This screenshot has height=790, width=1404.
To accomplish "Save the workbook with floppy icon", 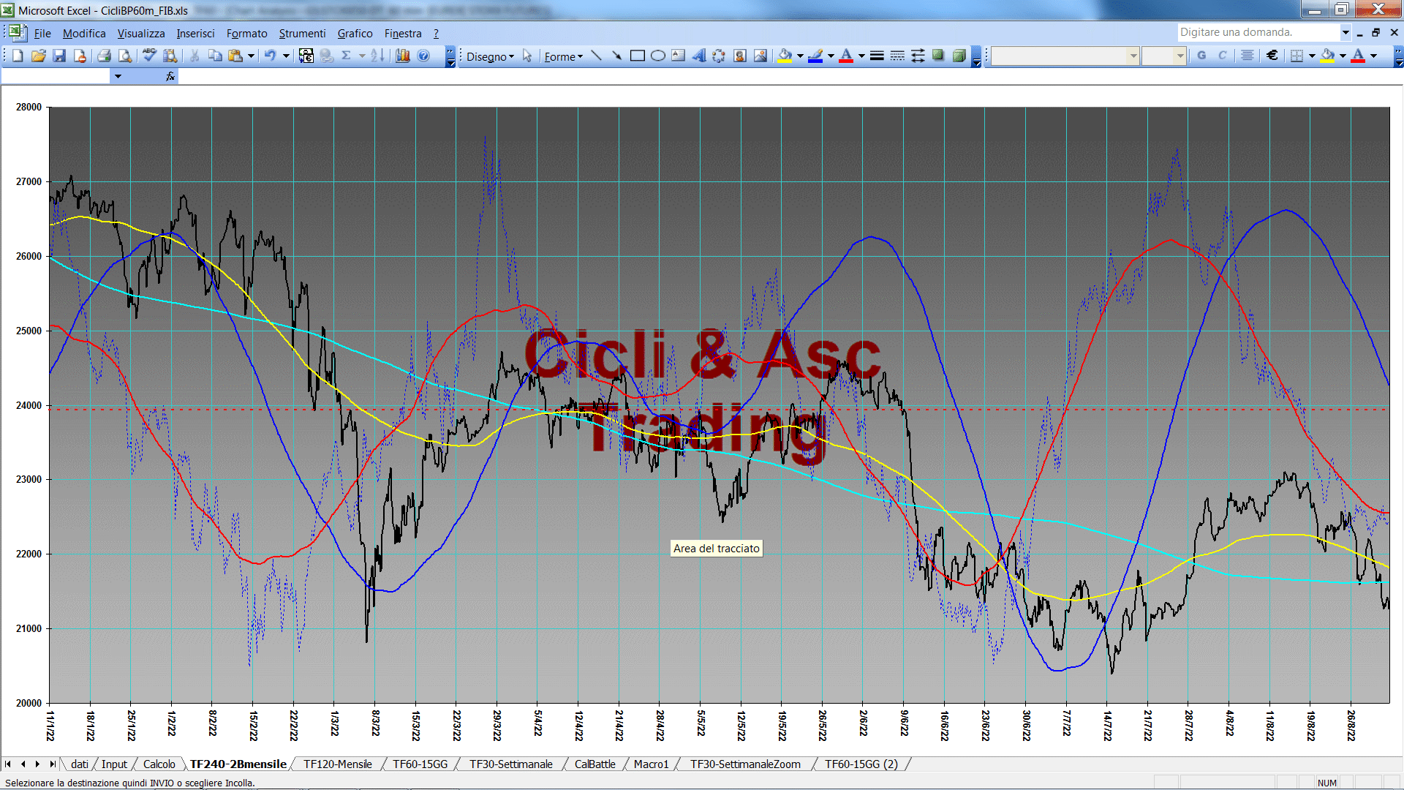I will pos(59,56).
